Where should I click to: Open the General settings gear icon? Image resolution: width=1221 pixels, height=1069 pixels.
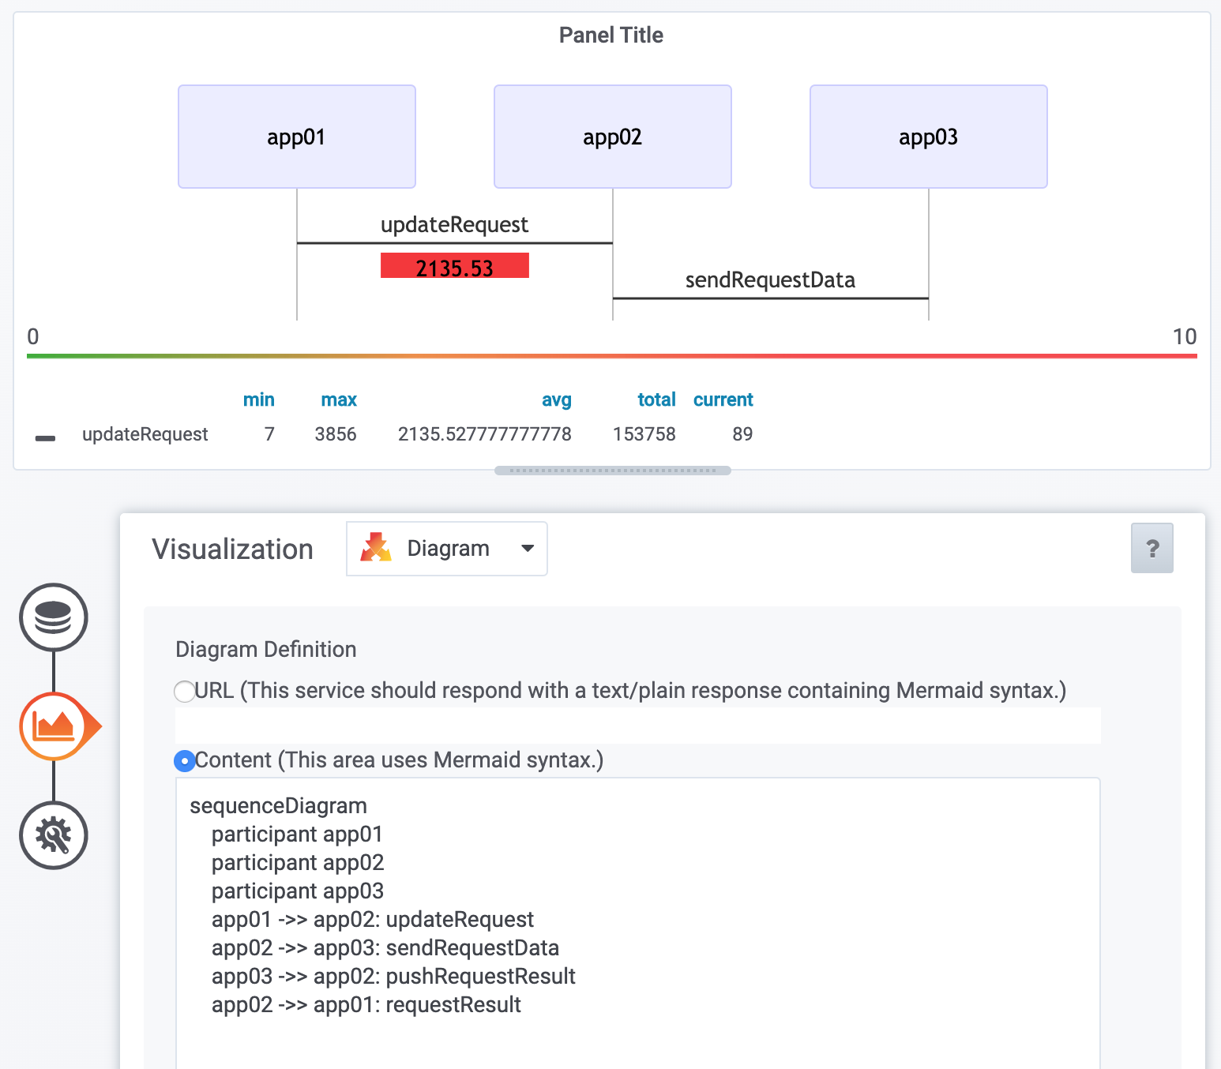(53, 835)
